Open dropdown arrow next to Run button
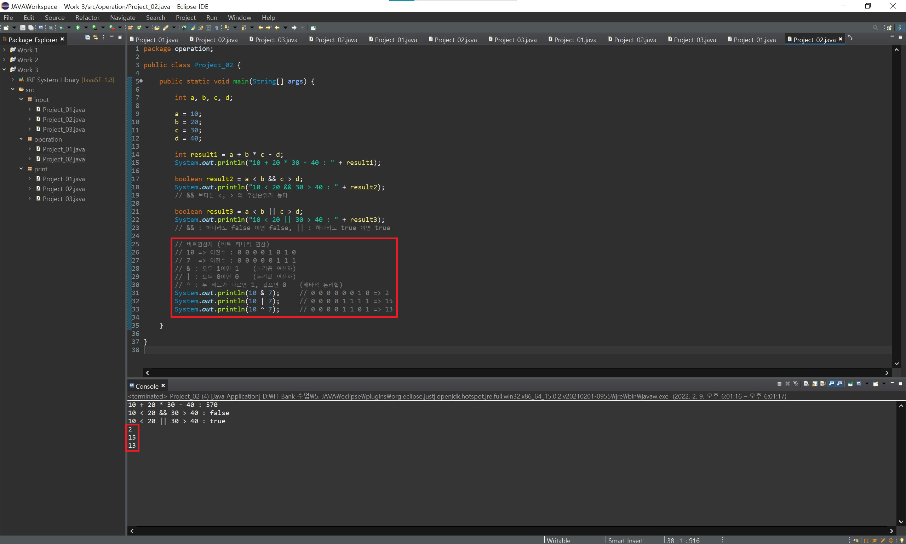The height and width of the screenshot is (544, 906). tap(86, 28)
